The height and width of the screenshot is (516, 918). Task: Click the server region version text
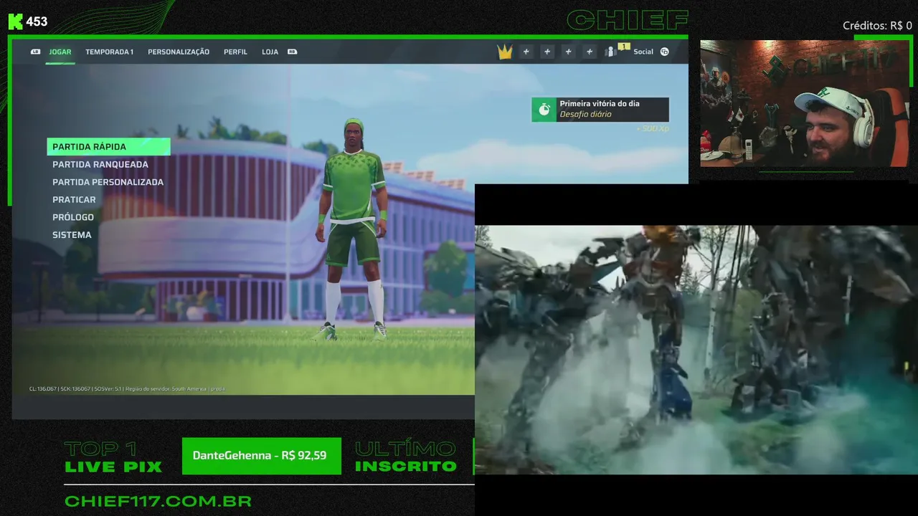[127, 388]
